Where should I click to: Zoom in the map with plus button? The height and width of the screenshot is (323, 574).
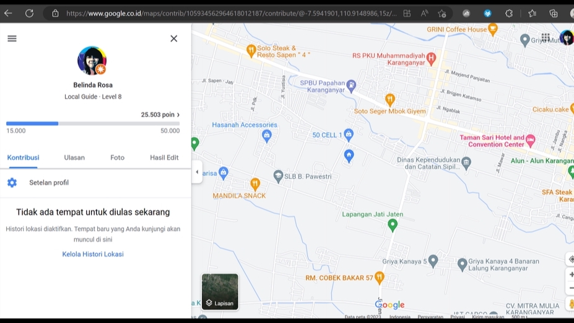[571, 274]
